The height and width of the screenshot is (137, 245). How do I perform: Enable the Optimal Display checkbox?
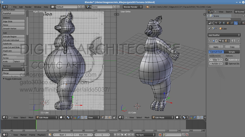tap(227, 64)
